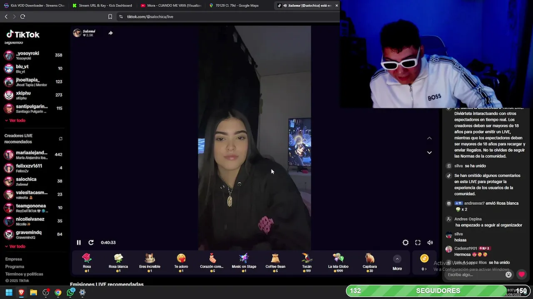Go back with the browser back arrow
The height and width of the screenshot is (299, 533).
click(x=6, y=17)
